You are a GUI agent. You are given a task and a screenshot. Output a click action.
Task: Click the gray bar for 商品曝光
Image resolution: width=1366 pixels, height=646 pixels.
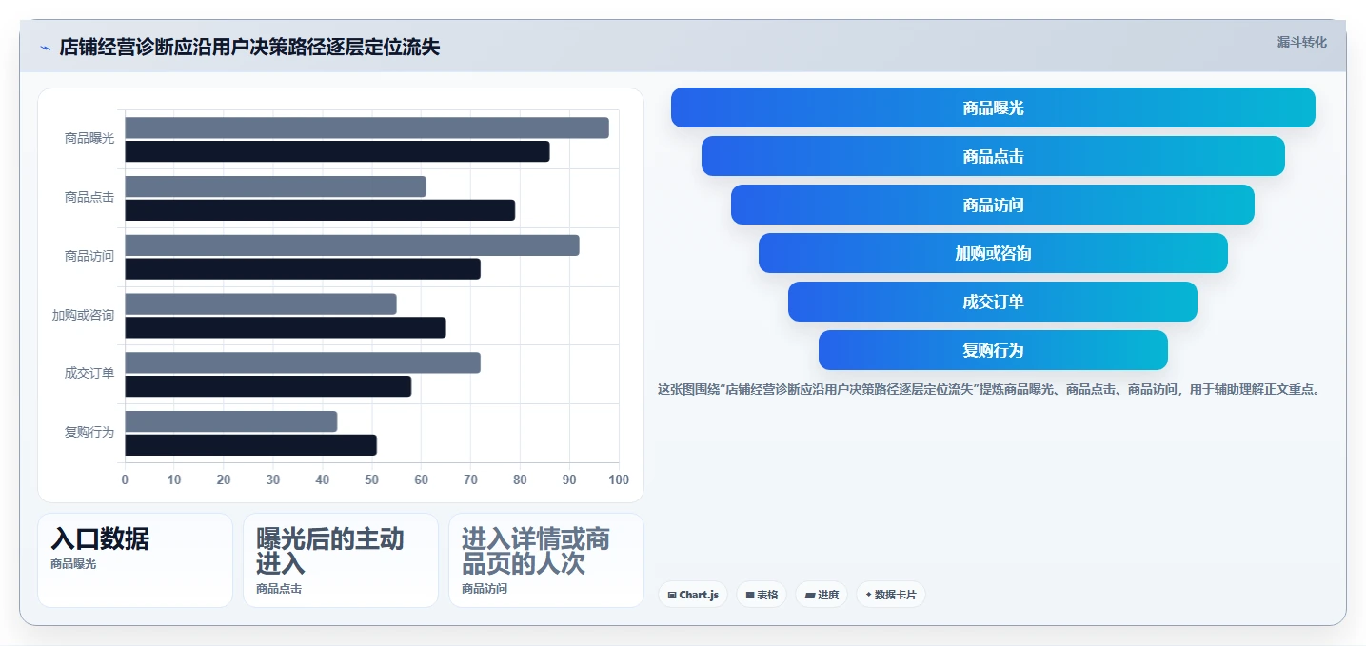(x=366, y=127)
